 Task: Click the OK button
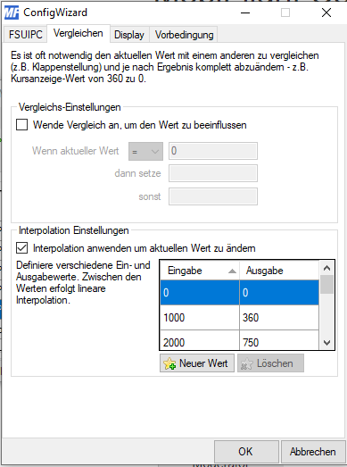246,452
